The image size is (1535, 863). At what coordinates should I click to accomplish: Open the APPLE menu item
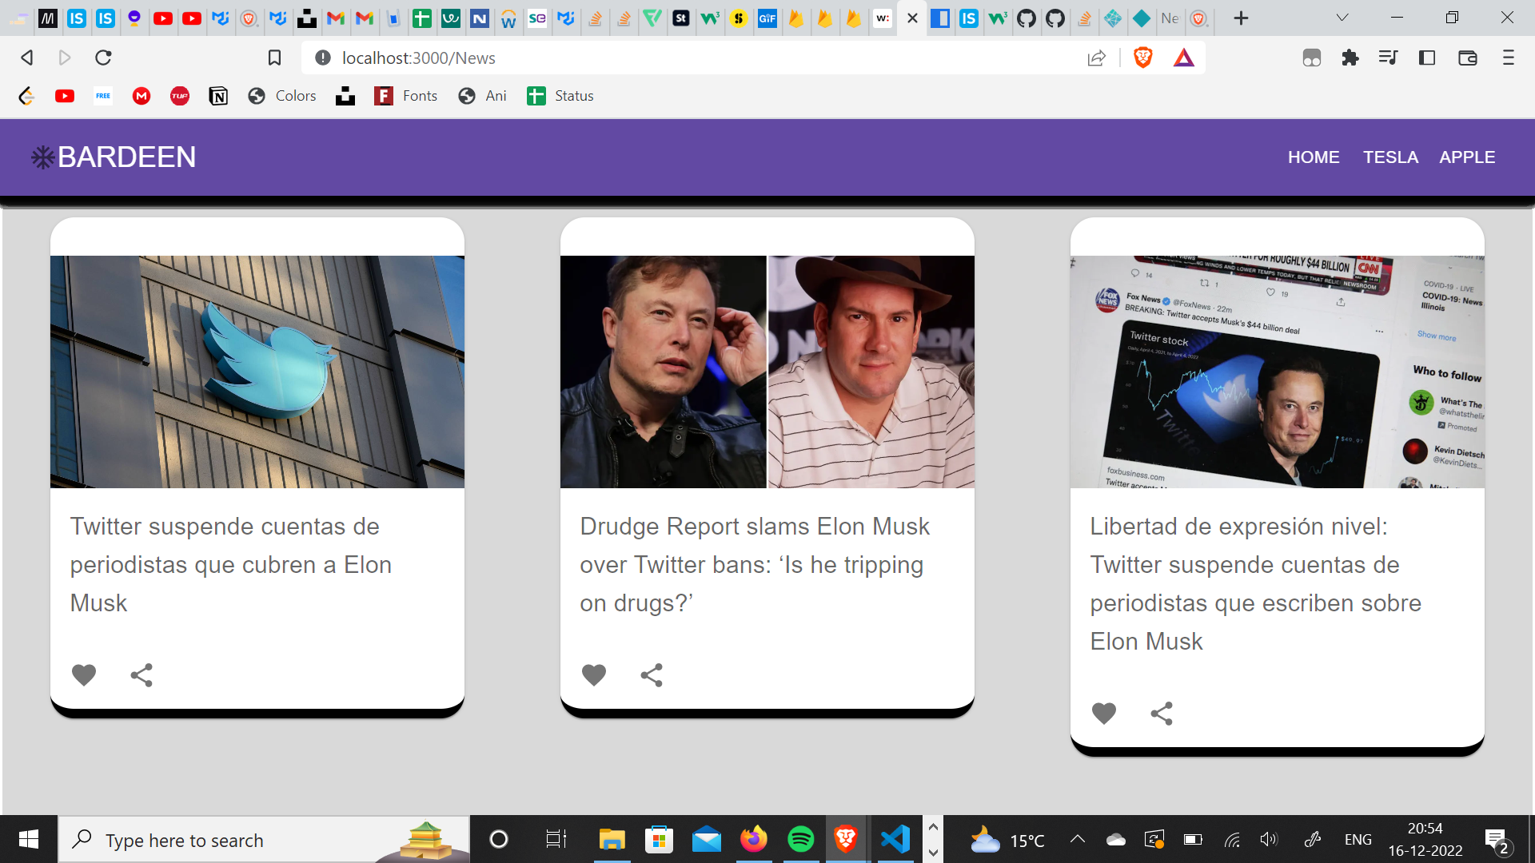tap(1467, 157)
